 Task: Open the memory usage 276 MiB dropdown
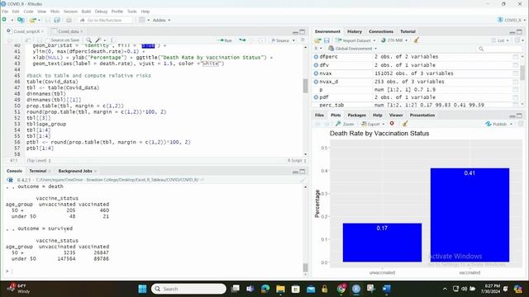click(x=394, y=40)
